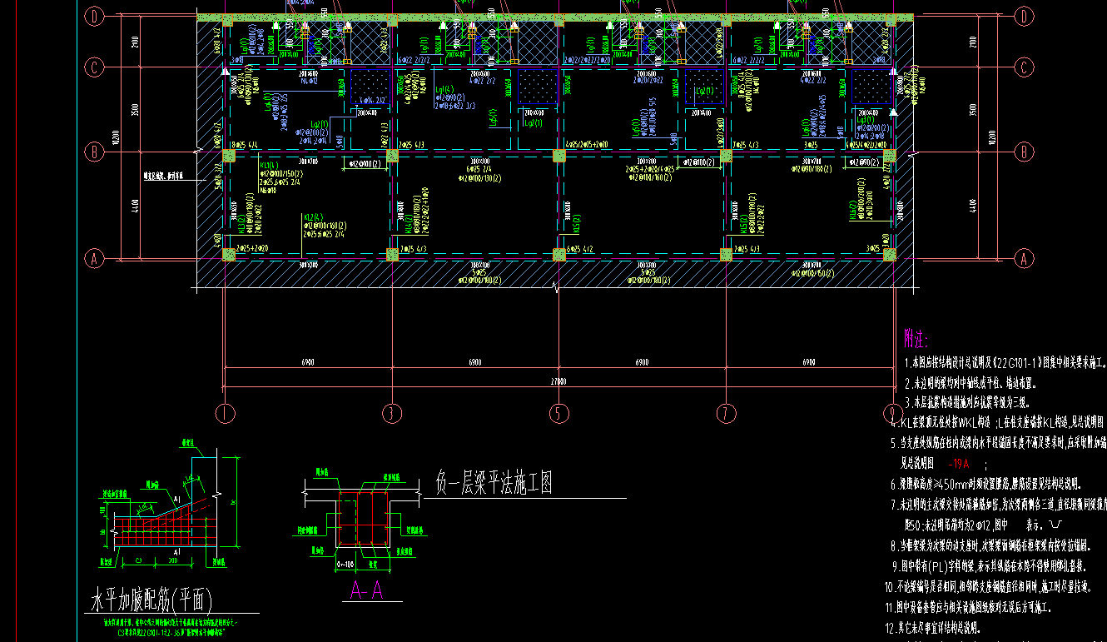Click grid bubble 5 at bottom

pos(558,413)
